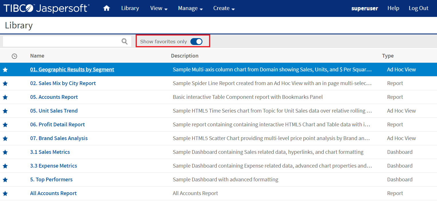Open 05. Accounts Report
Viewport: 437px width, 210px height.
(x=54, y=97)
